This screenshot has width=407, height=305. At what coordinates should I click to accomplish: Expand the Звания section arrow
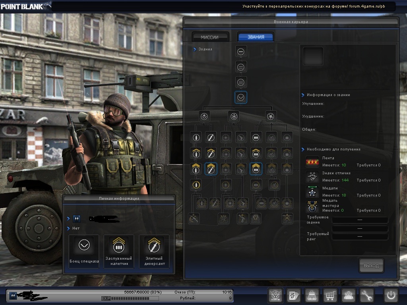[x=195, y=49]
